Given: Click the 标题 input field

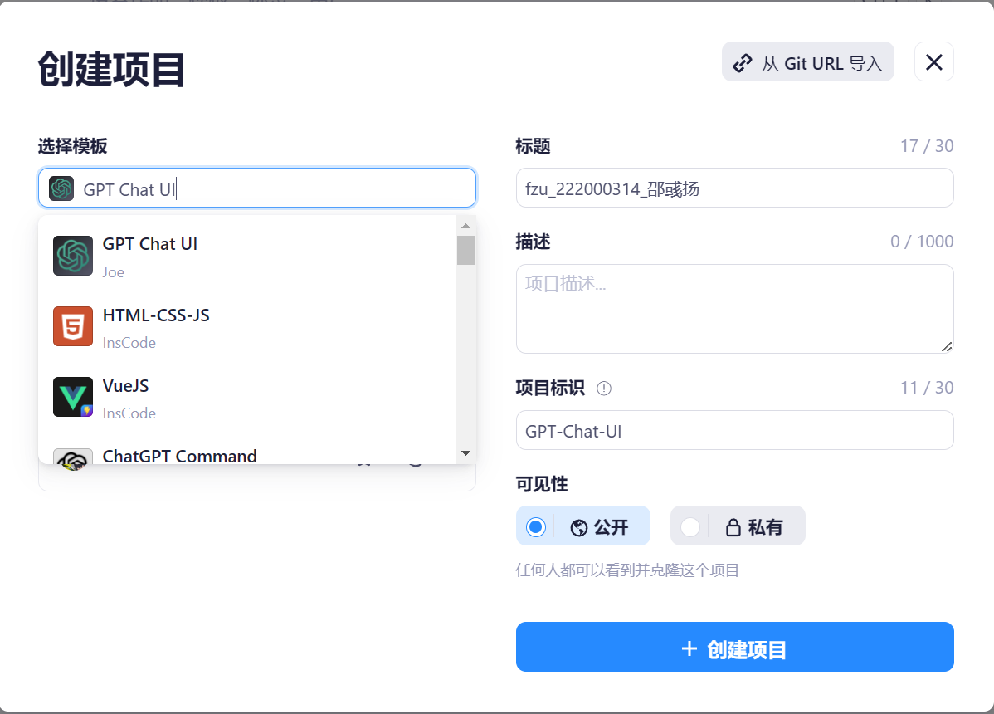Looking at the screenshot, I should (735, 188).
